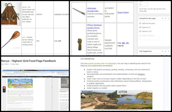Screen dimensions: 172x112
Task: Click the Order number input field
Action: [143, 4]
